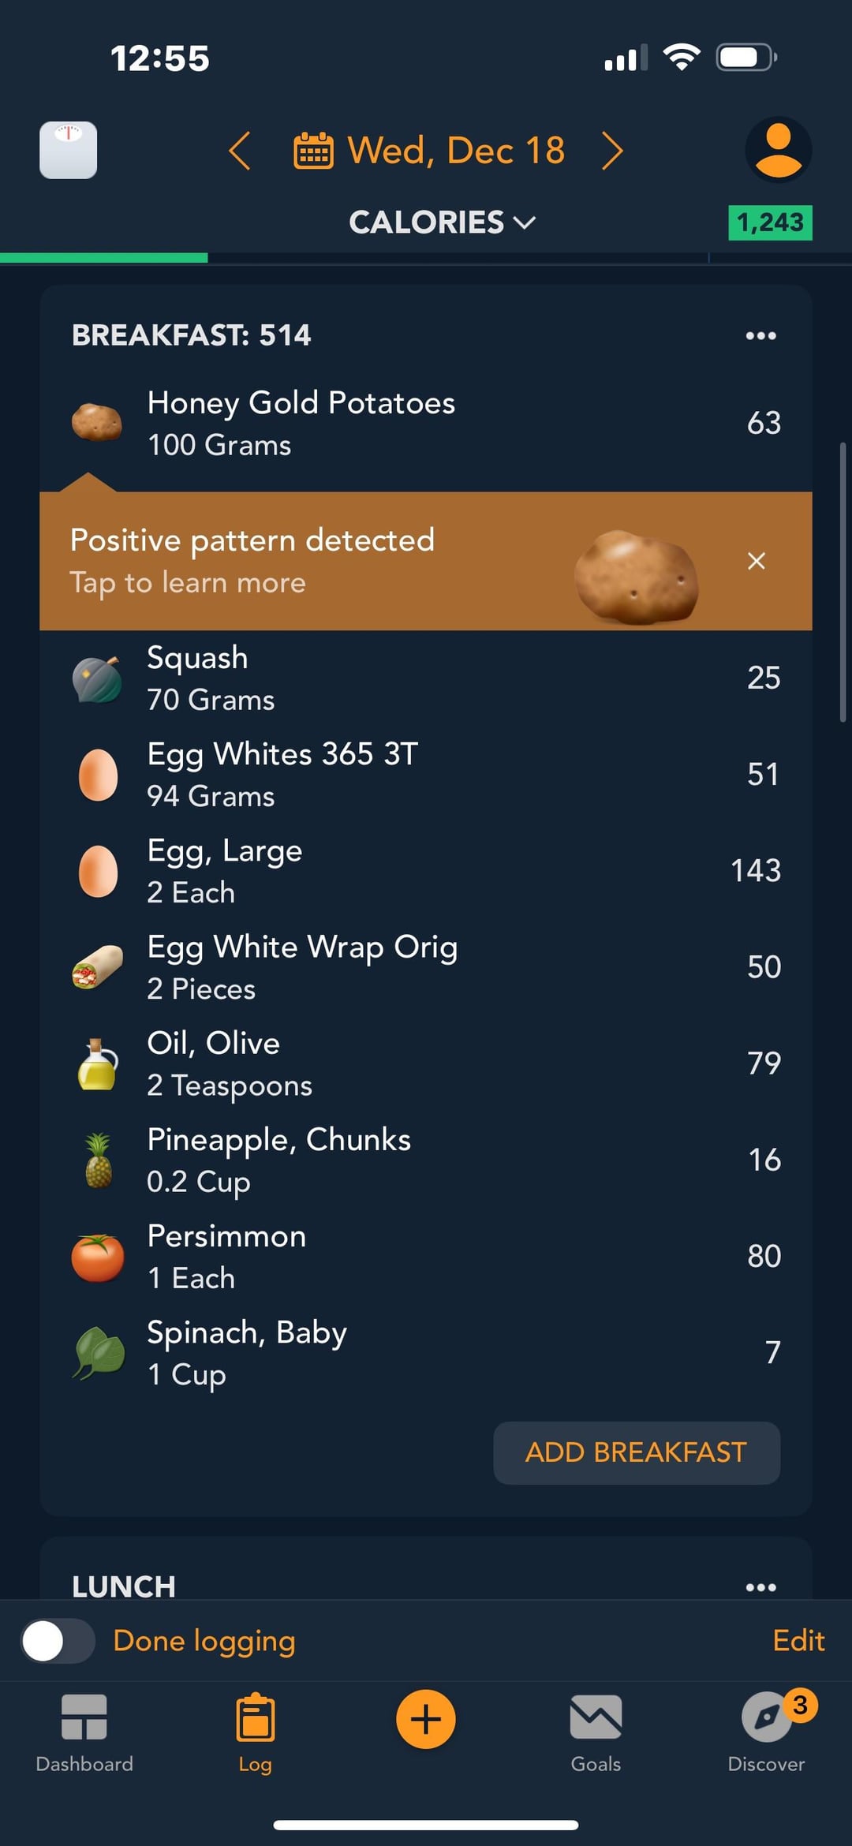Open the Breakfast three-dot options menu
Viewport: 852px width, 1846px height.
[760, 335]
